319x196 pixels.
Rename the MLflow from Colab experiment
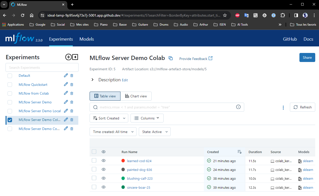pos(66,93)
